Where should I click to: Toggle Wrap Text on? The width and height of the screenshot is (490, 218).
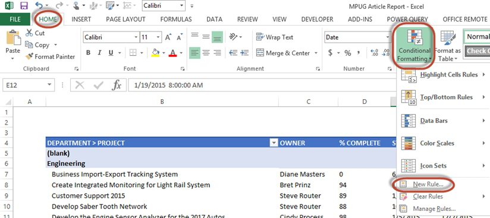275,37
